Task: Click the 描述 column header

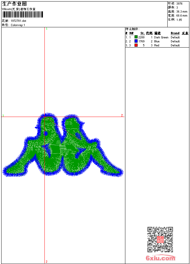Action: (x=157, y=33)
